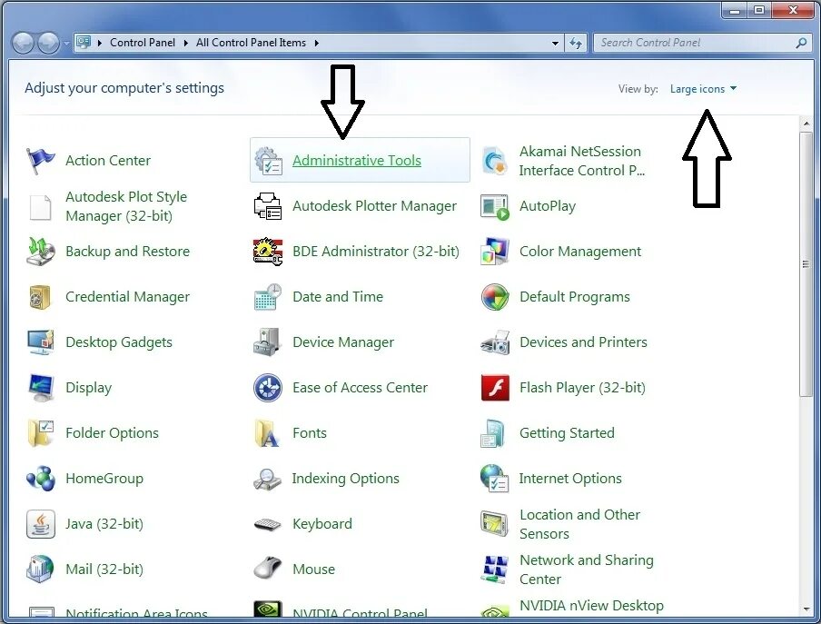
Task: Open the Mouse icon
Action: pyautogui.click(x=268, y=569)
